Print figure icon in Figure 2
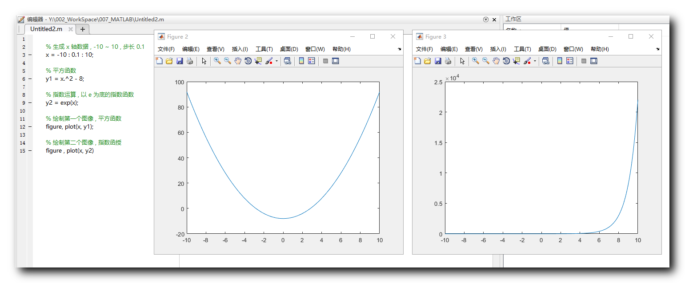Viewport: 685px width, 283px height. coord(190,61)
